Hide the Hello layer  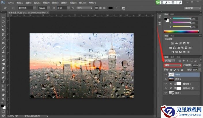(x=166, y=75)
